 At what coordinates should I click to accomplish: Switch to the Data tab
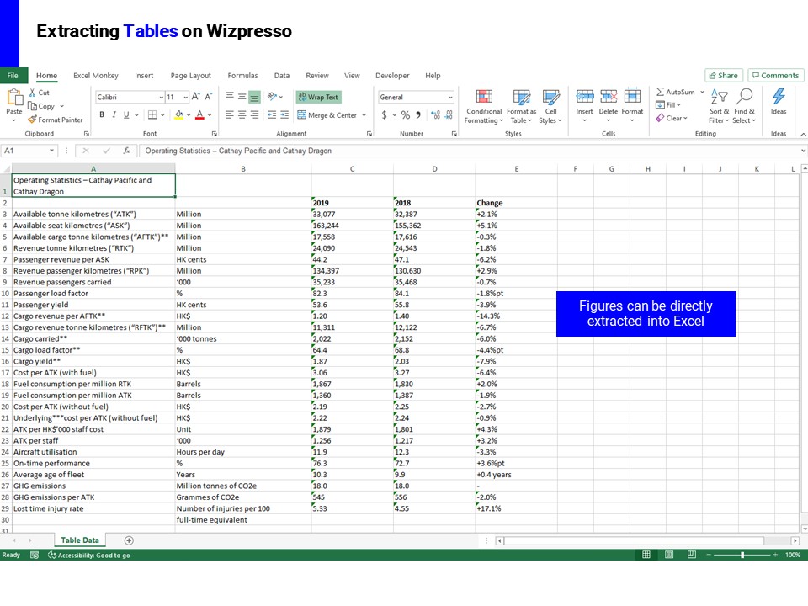[x=281, y=75]
